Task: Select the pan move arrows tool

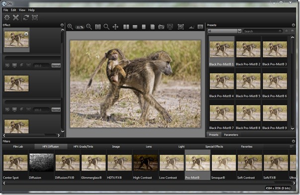Action: point(115,27)
